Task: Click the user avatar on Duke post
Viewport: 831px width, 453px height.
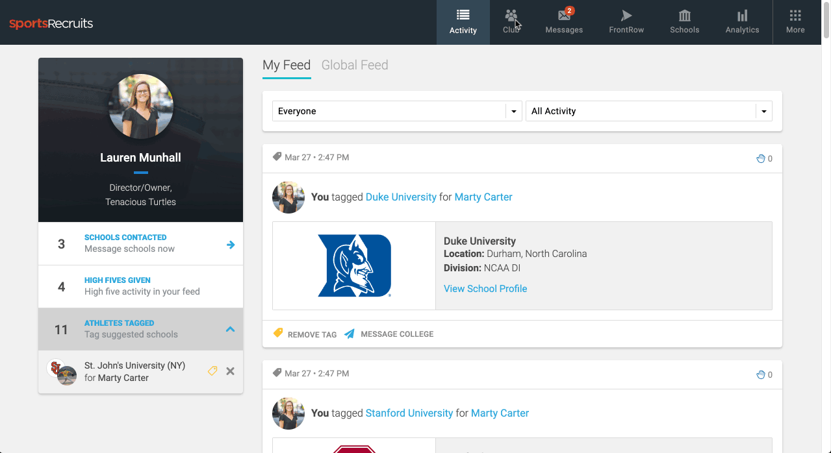Action: pos(288,197)
